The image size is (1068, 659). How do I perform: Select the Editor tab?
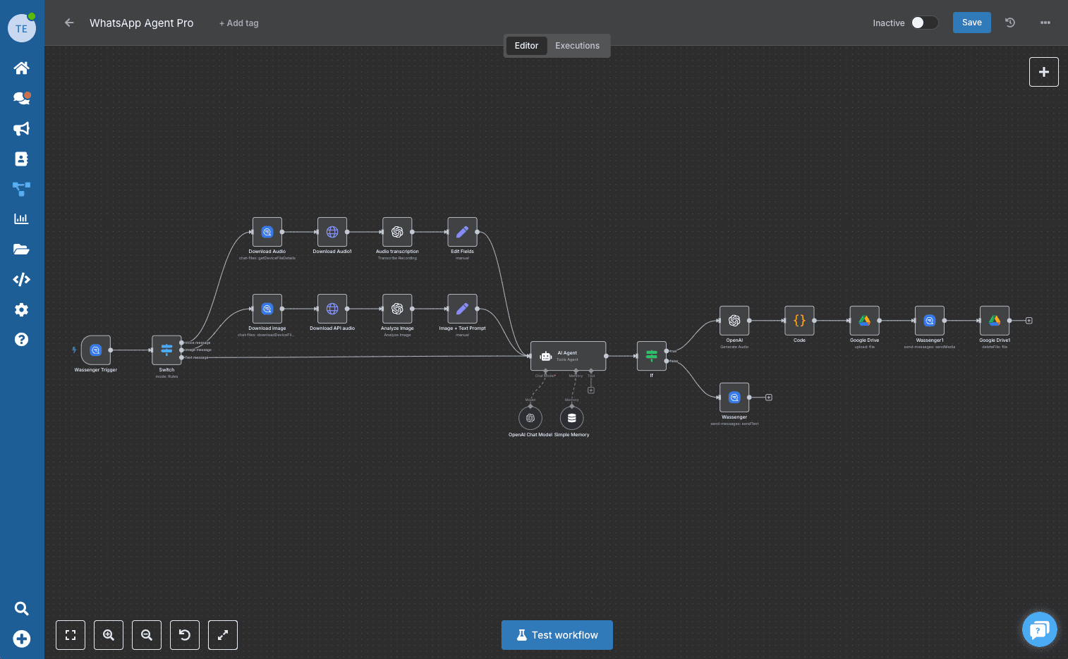[x=526, y=45]
